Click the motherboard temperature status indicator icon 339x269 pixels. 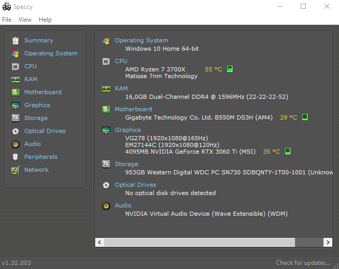pyautogui.click(x=305, y=117)
